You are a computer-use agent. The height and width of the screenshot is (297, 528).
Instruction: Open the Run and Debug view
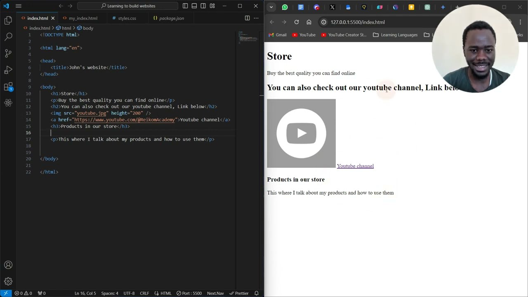click(8, 70)
